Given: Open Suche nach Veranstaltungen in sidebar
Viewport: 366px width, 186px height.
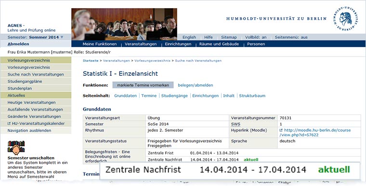Looking at the screenshot, I should click(36, 74).
